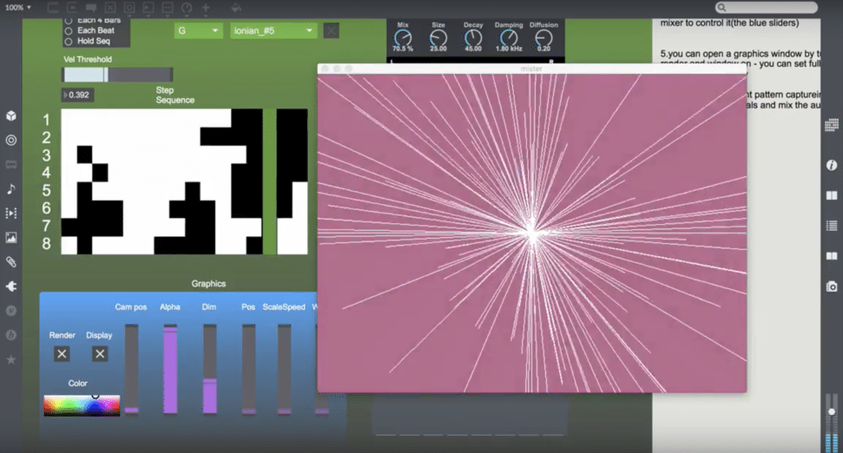Select the Hold Seq radio option

point(68,41)
